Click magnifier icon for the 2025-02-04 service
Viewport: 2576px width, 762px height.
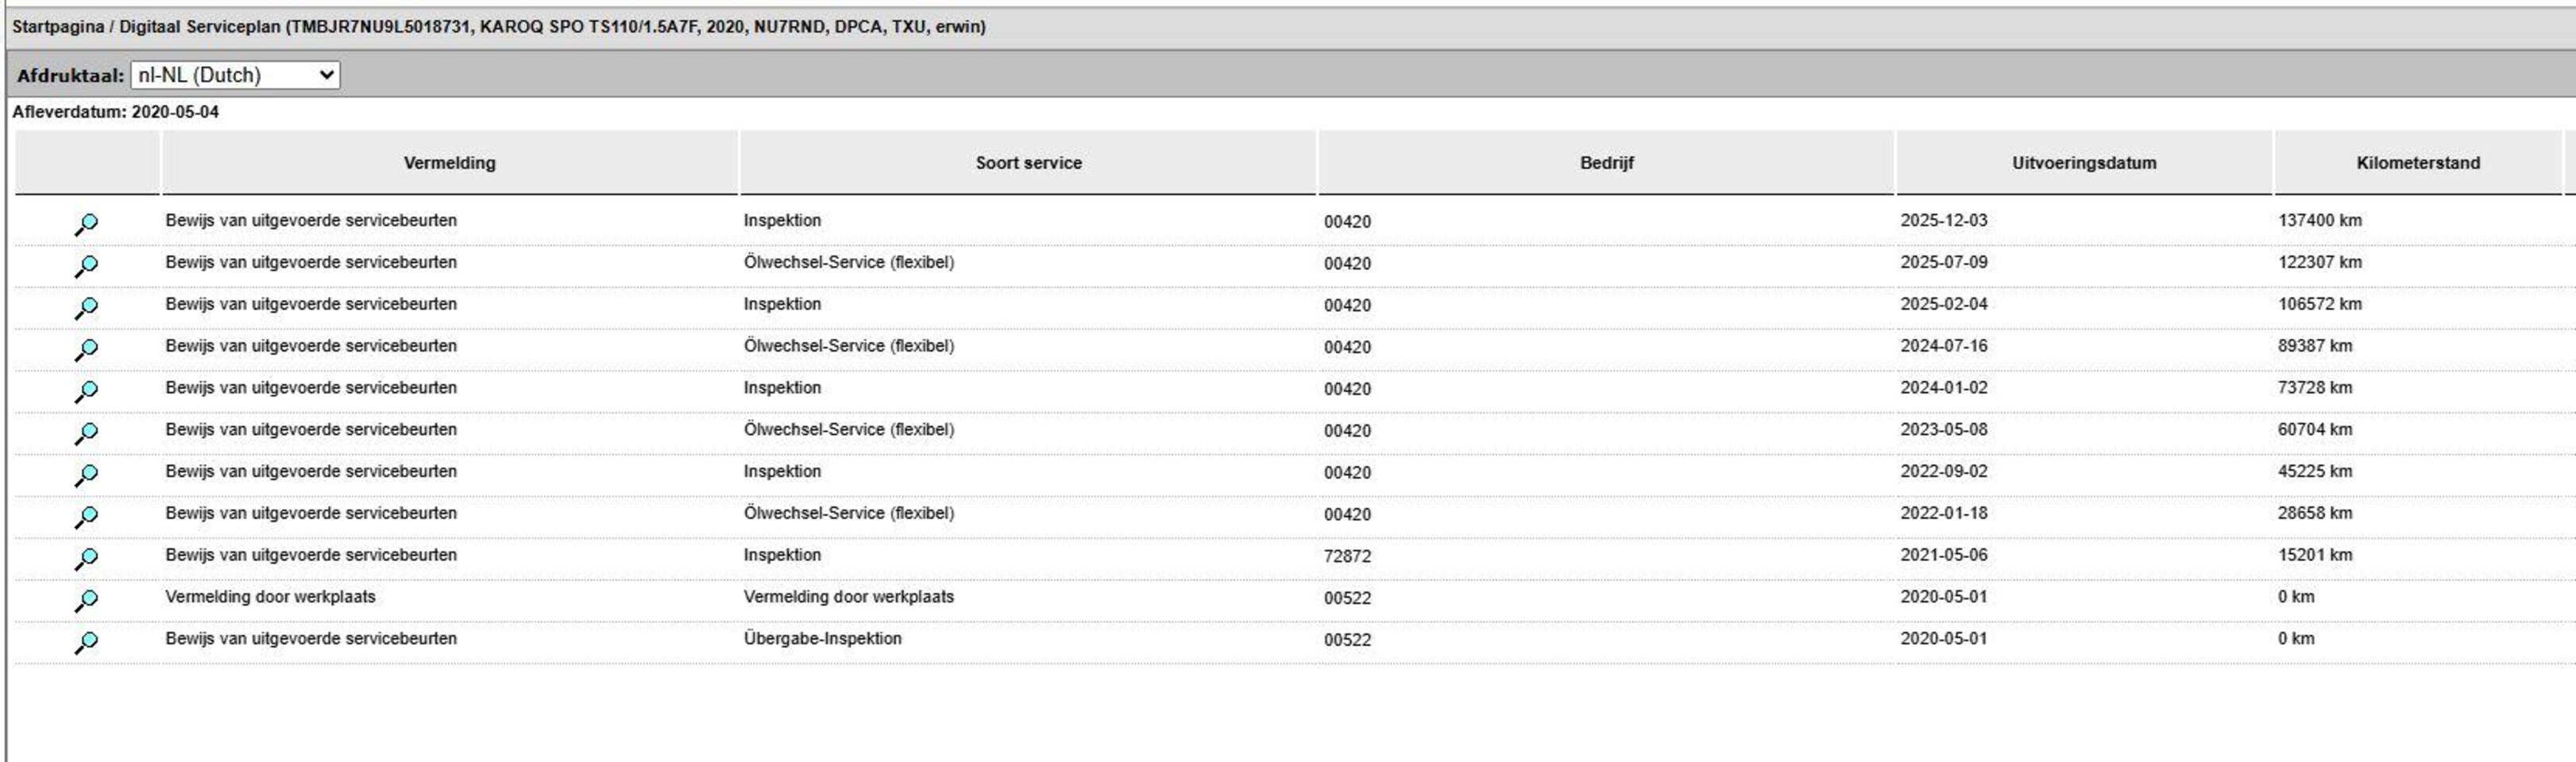[87, 308]
